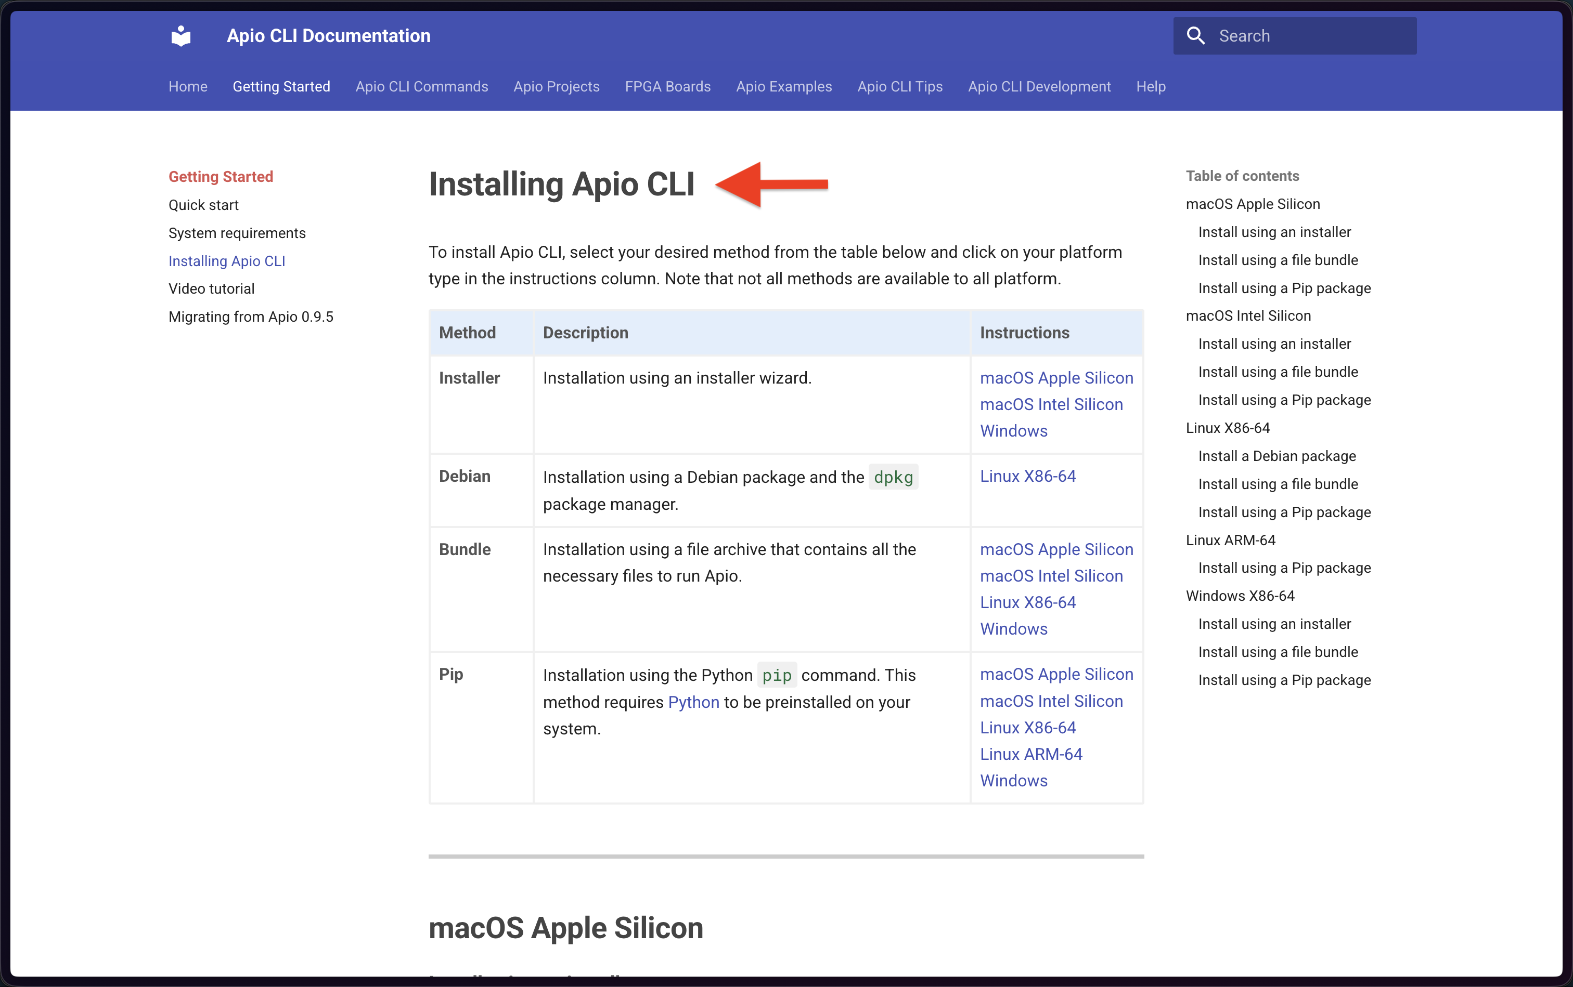Screen dimensions: 1573x987
Task: Open Install using a file bundle under macOS Intel Silicon
Action: point(1278,372)
